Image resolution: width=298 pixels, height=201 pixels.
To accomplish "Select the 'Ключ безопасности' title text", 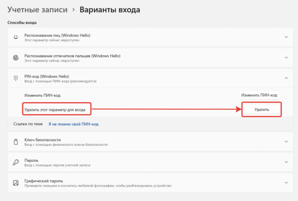I will click(43, 140).
